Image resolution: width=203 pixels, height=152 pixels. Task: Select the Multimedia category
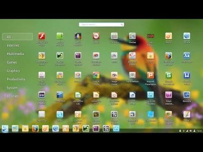(15, 54)
